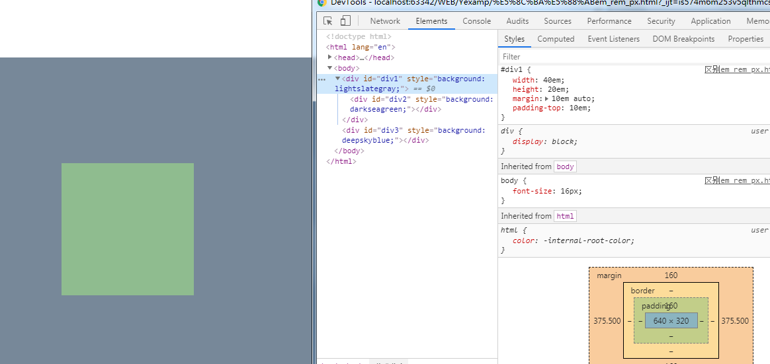770x364 pixels.
Task: Click the green div2 square on page
Action: (128, 229)
